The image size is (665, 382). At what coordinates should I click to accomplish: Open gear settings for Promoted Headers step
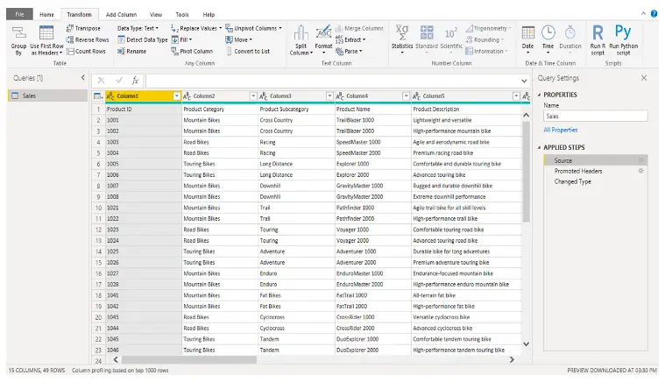tap(640, 171)
